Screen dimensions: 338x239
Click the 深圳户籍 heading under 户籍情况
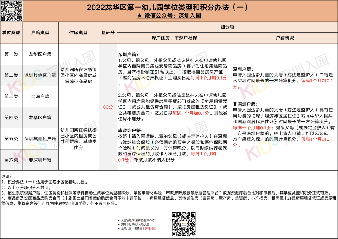click(243, 69)
